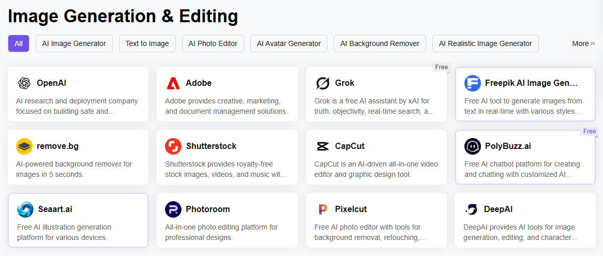Click the Free badge on PolyBuzz.ai card
Image resolution: width=603 pixels, height=256 pixels.
[x=590, y=131]
